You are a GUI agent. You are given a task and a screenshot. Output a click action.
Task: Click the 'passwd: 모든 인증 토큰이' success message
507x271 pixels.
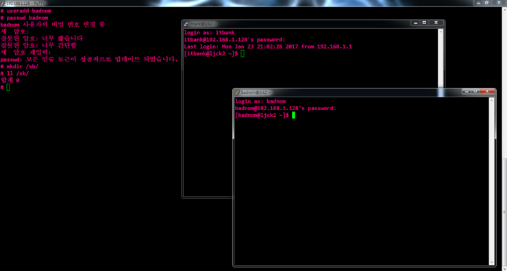pos(89,60)
